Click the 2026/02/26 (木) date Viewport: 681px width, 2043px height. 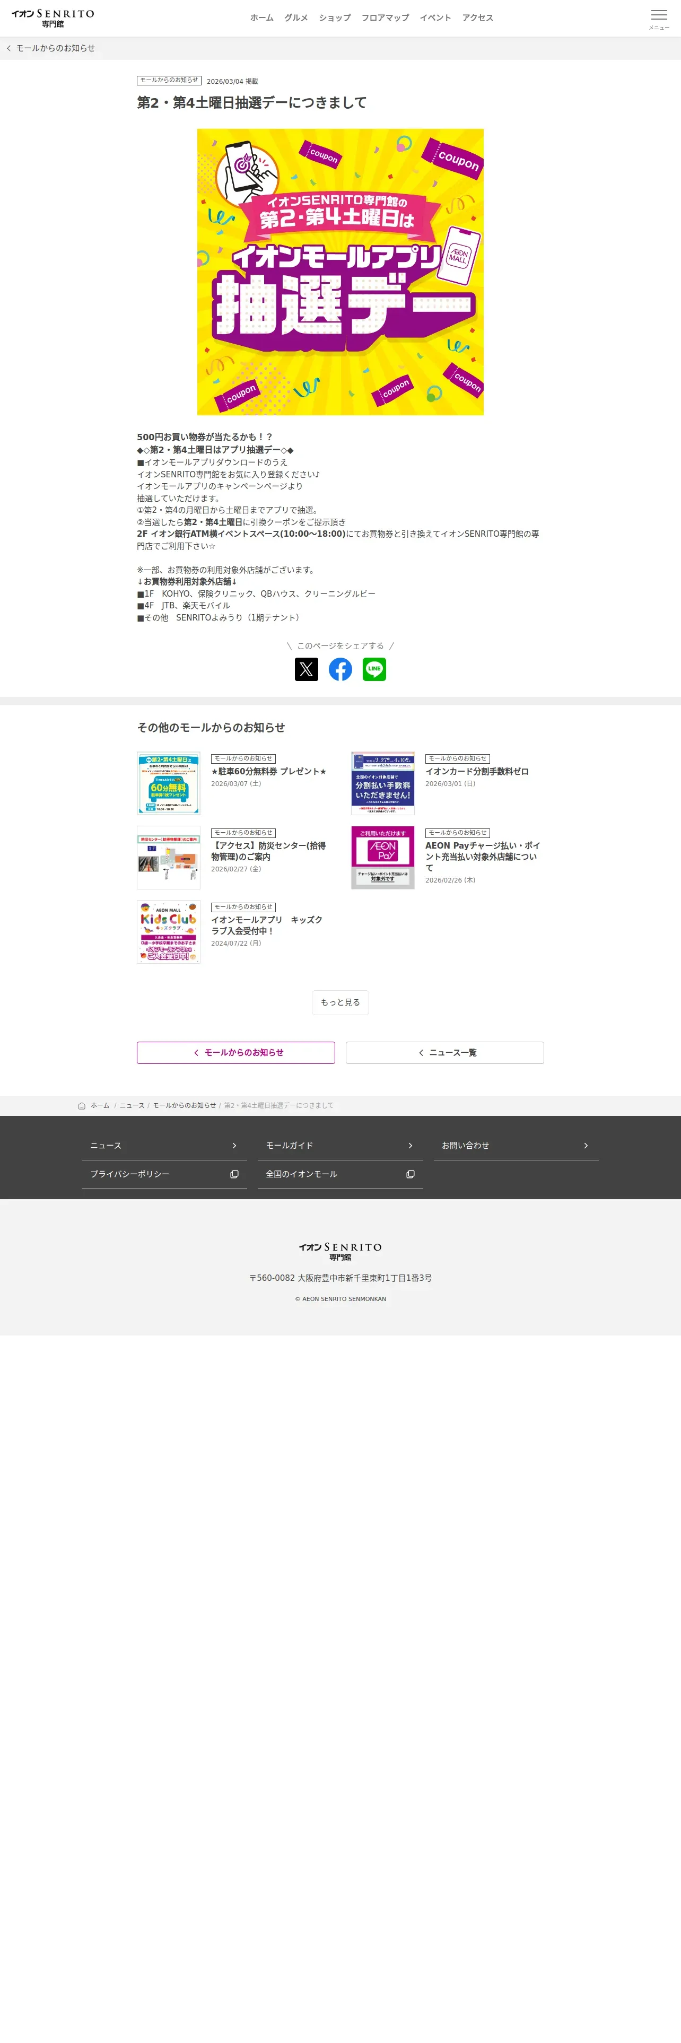(450, 880)
